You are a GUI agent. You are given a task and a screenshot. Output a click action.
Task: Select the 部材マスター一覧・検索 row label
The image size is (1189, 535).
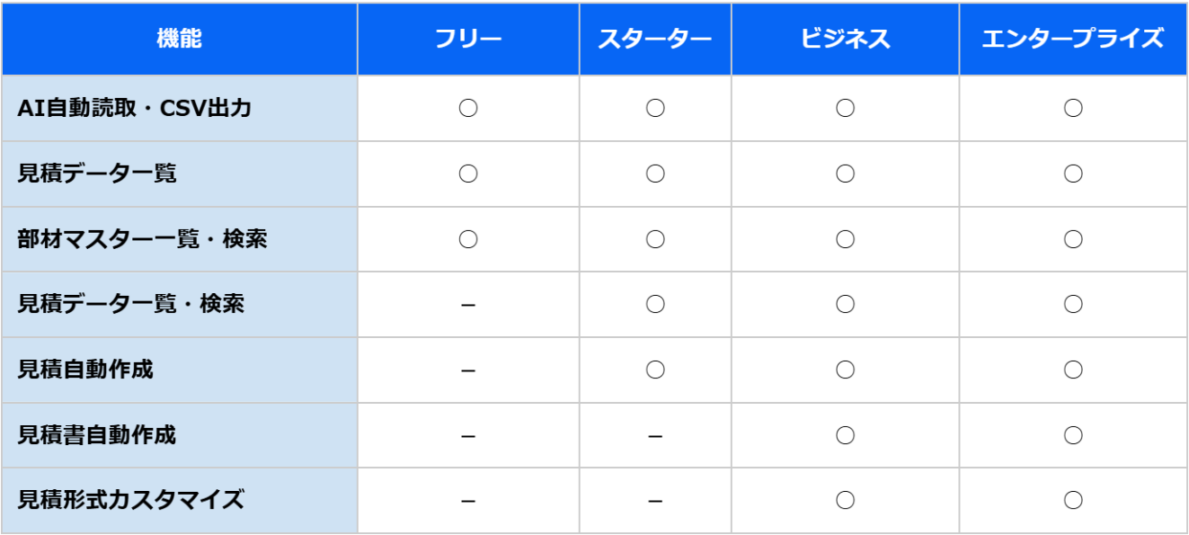pyautogui.click(x=142, y=239)
